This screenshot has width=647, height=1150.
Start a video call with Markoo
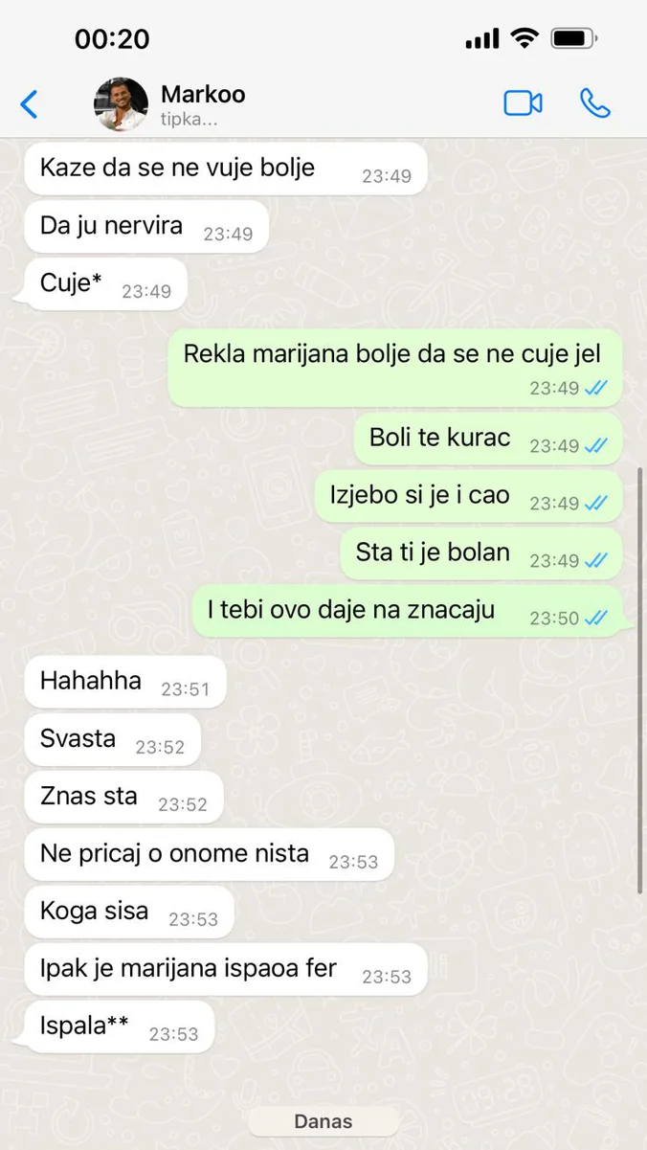pos(523,103)
